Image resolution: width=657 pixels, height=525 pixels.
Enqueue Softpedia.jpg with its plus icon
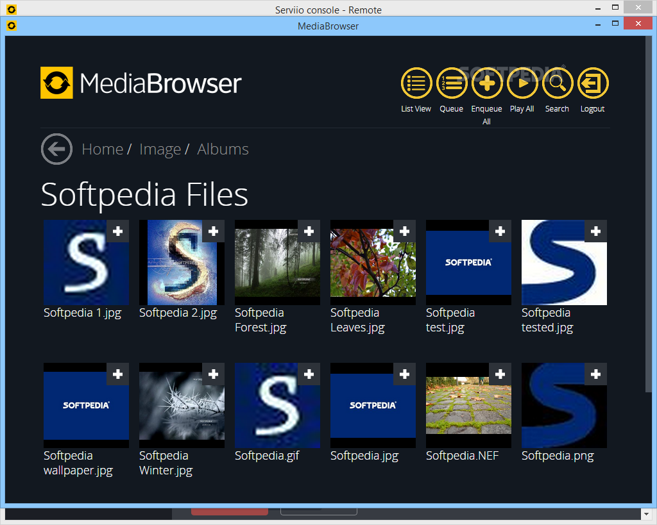(404, 374)
